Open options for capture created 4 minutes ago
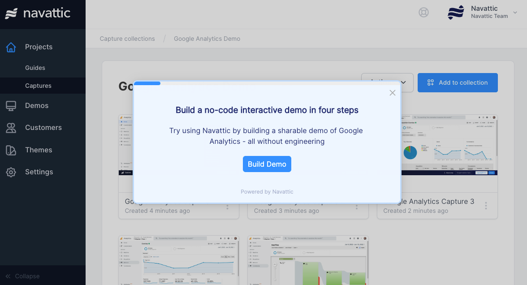 (228, 207)
